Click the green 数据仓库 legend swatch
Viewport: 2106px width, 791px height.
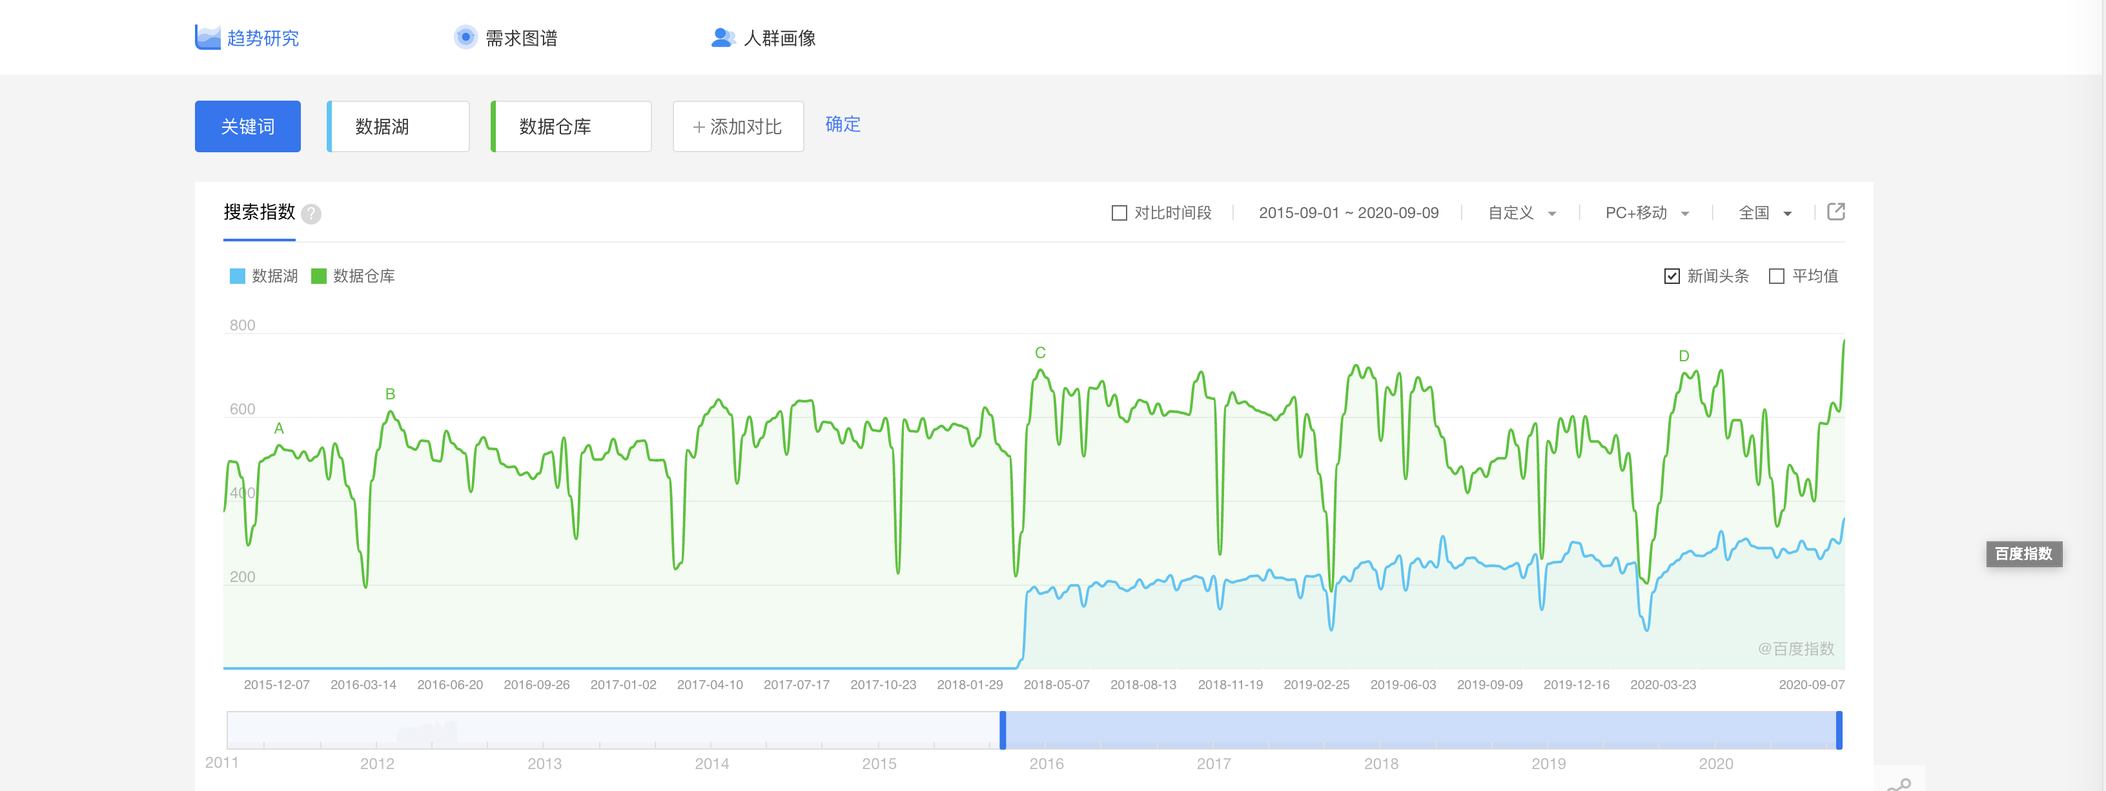tap(319, 276)
